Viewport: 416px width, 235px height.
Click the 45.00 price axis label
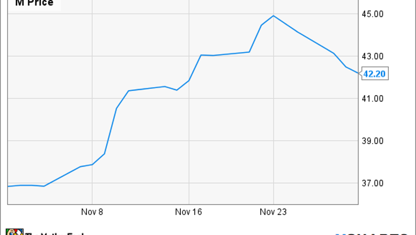pos(372,14)
